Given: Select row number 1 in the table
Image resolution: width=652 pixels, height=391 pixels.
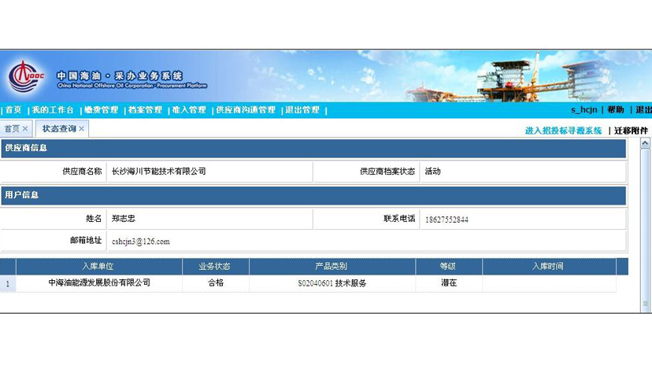Looking at the screenshot, I should pos(8,284).
